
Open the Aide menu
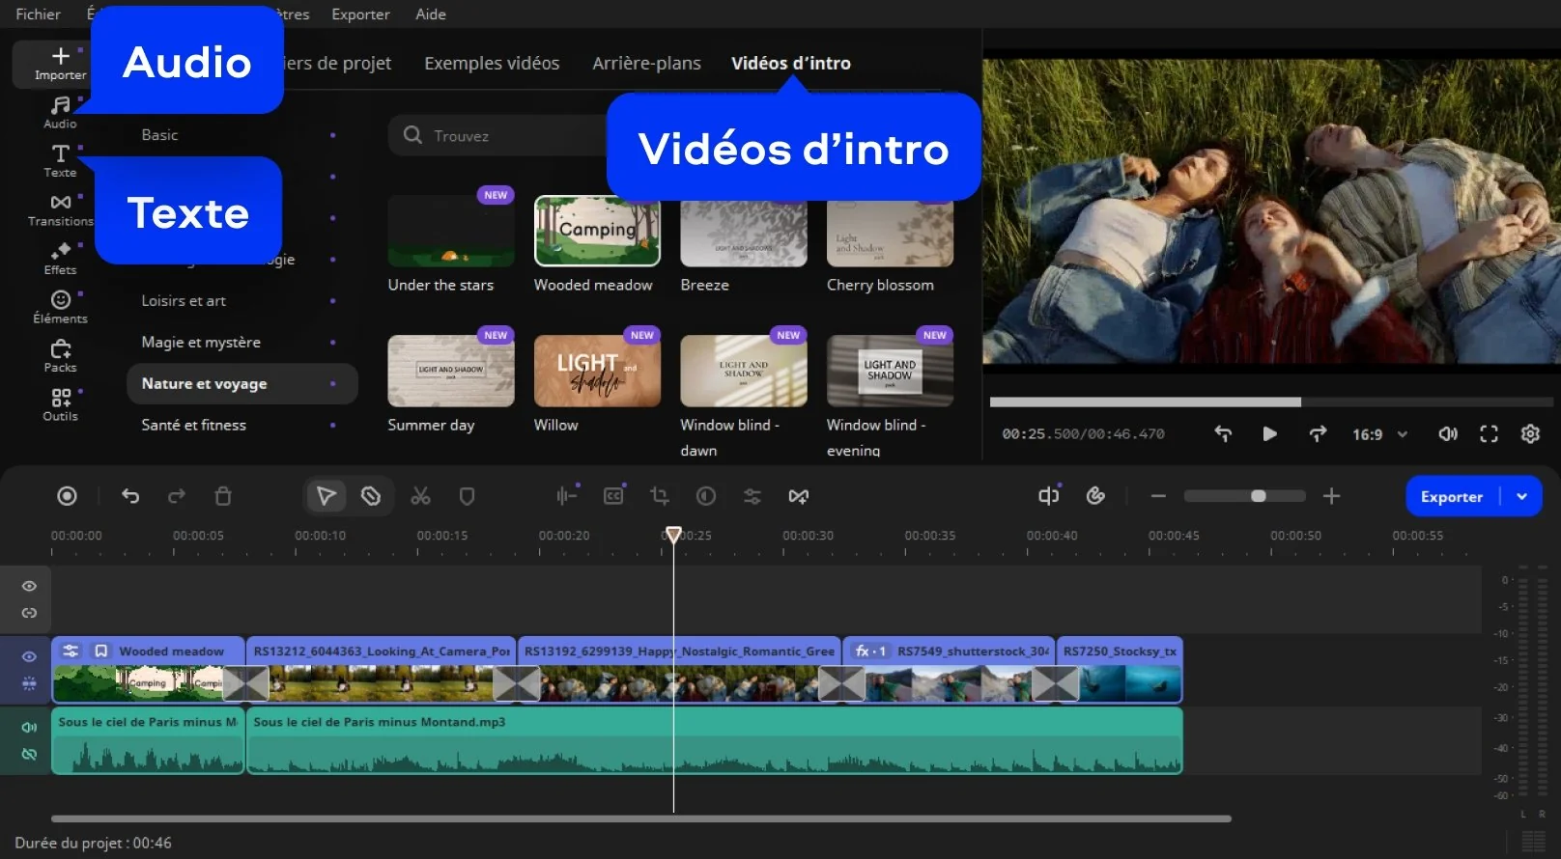point(431,14)
